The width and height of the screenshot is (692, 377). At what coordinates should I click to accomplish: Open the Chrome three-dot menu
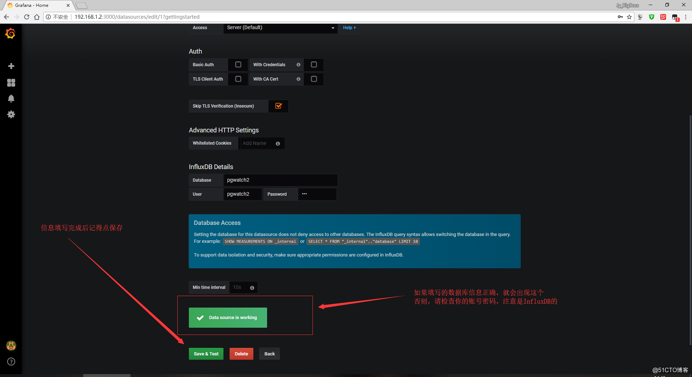[686, 17]
